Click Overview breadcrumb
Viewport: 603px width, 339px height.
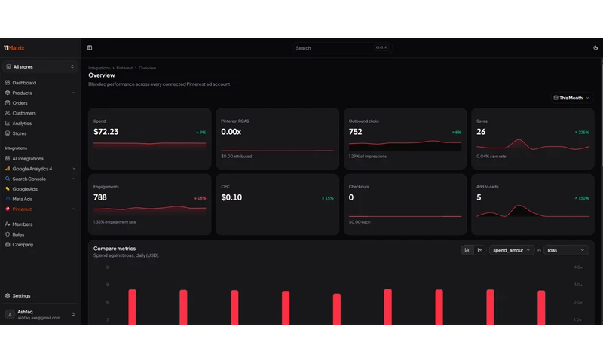point(147,68)
